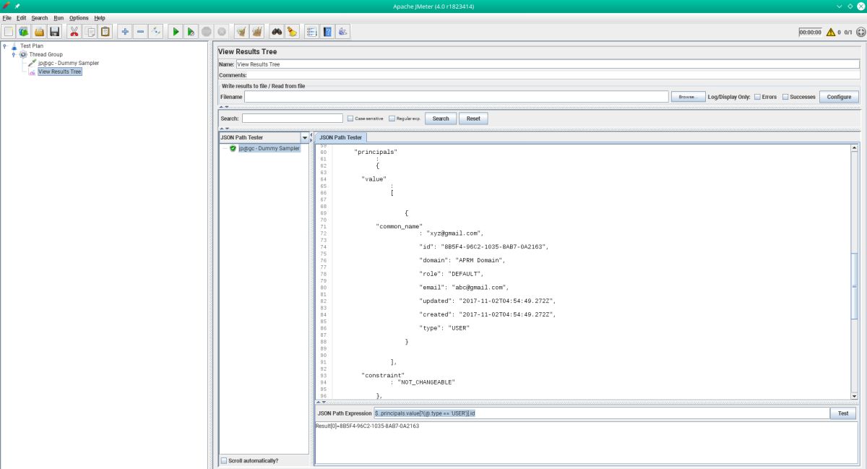
Task: Collapse the search section using arrows below Search
Action: [224, 128]
